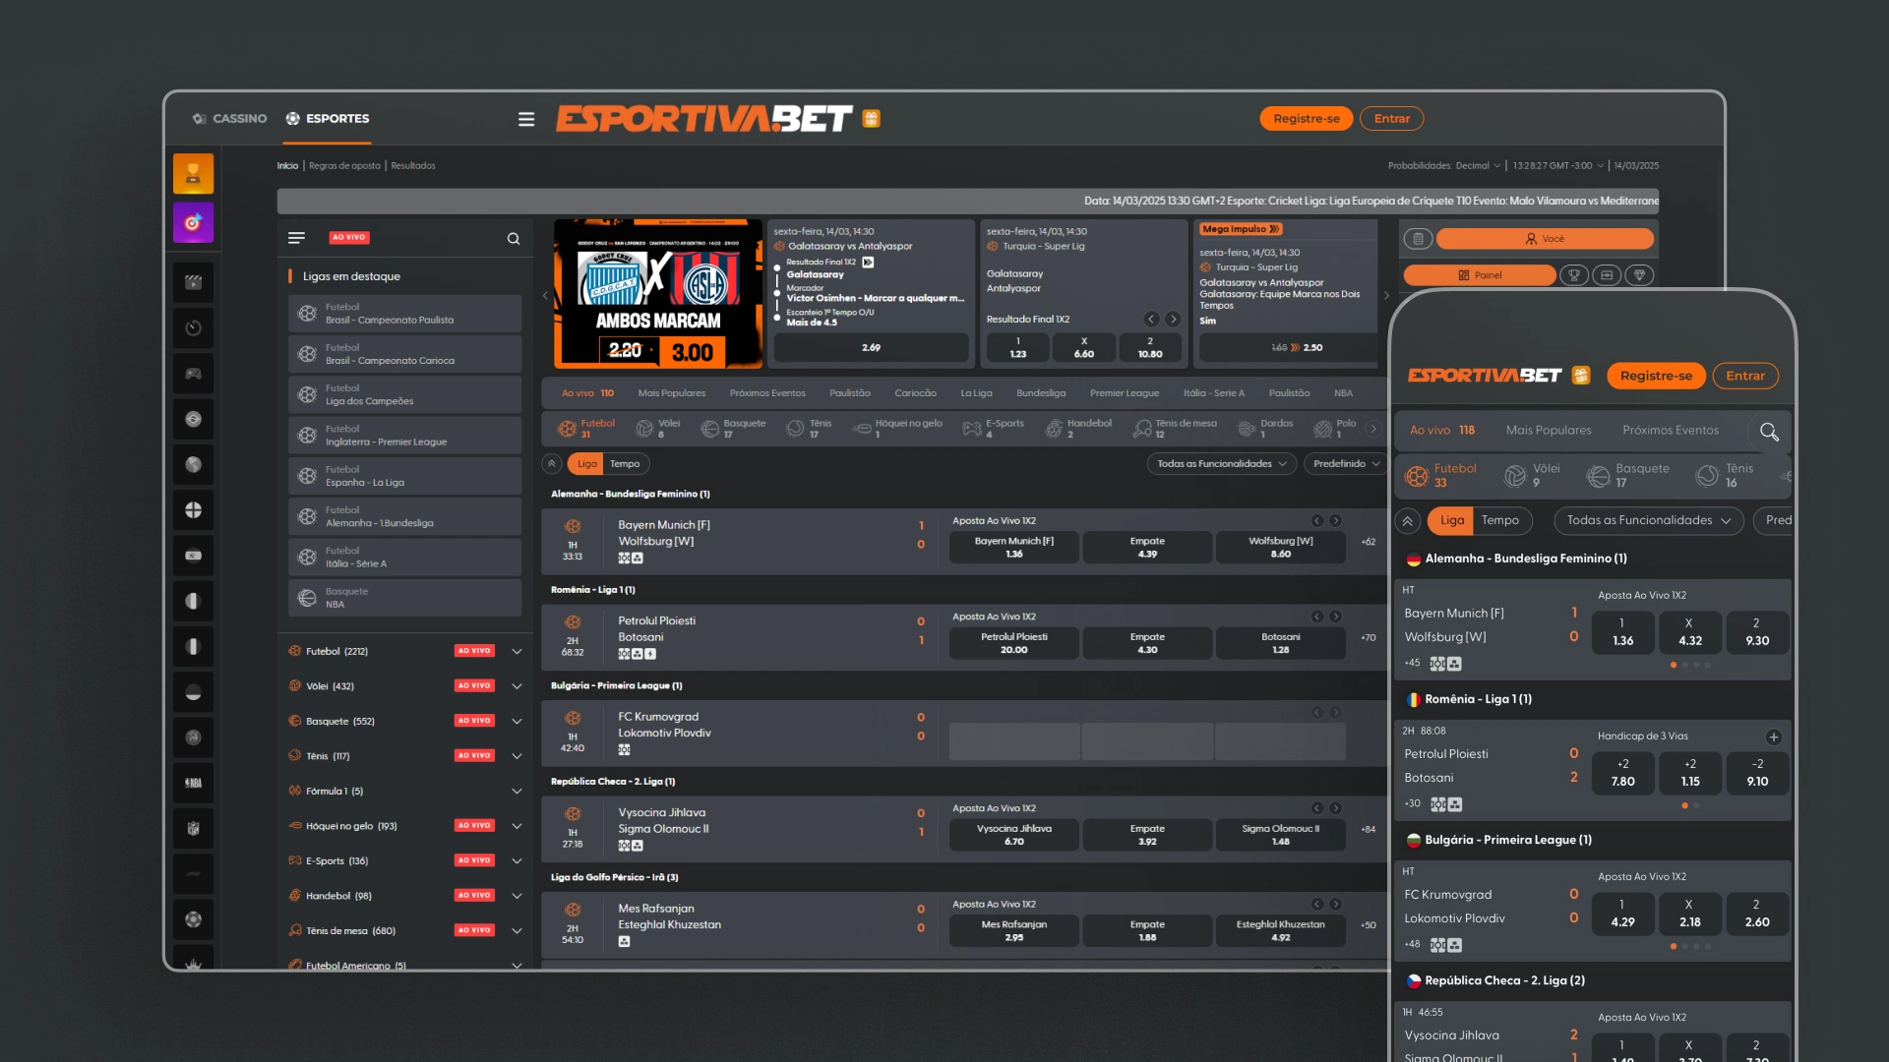Click the hamburger menu icon beside logo

526,119
